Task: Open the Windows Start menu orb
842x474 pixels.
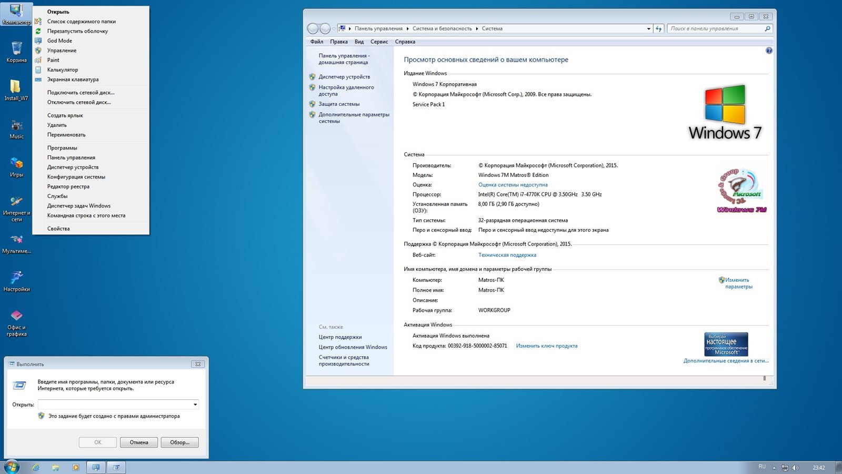Action: (x=11, y=467)
